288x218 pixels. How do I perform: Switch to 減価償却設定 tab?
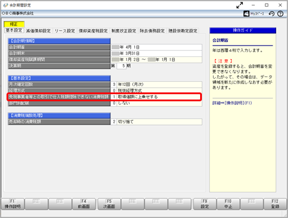pyautogui.click(x=39, y=31)
